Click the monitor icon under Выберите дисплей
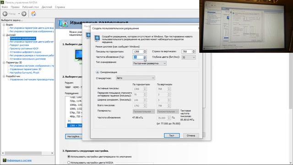 click(78, 55)
